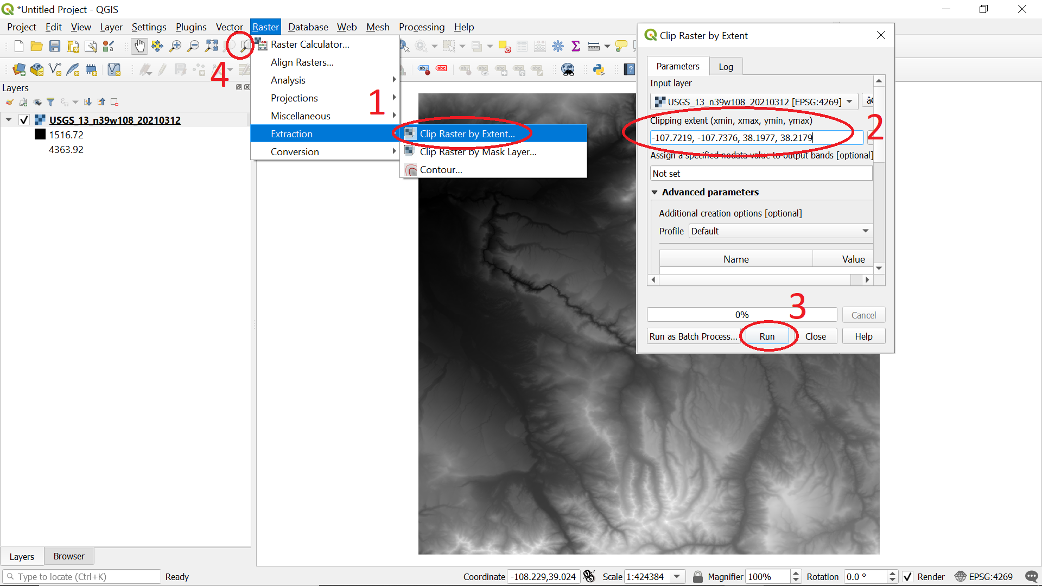Image resolution: width=1042 pixels, height=586 pixels.
Task: Select the Pan Map hand tool
Action: [x=139, y=46]
